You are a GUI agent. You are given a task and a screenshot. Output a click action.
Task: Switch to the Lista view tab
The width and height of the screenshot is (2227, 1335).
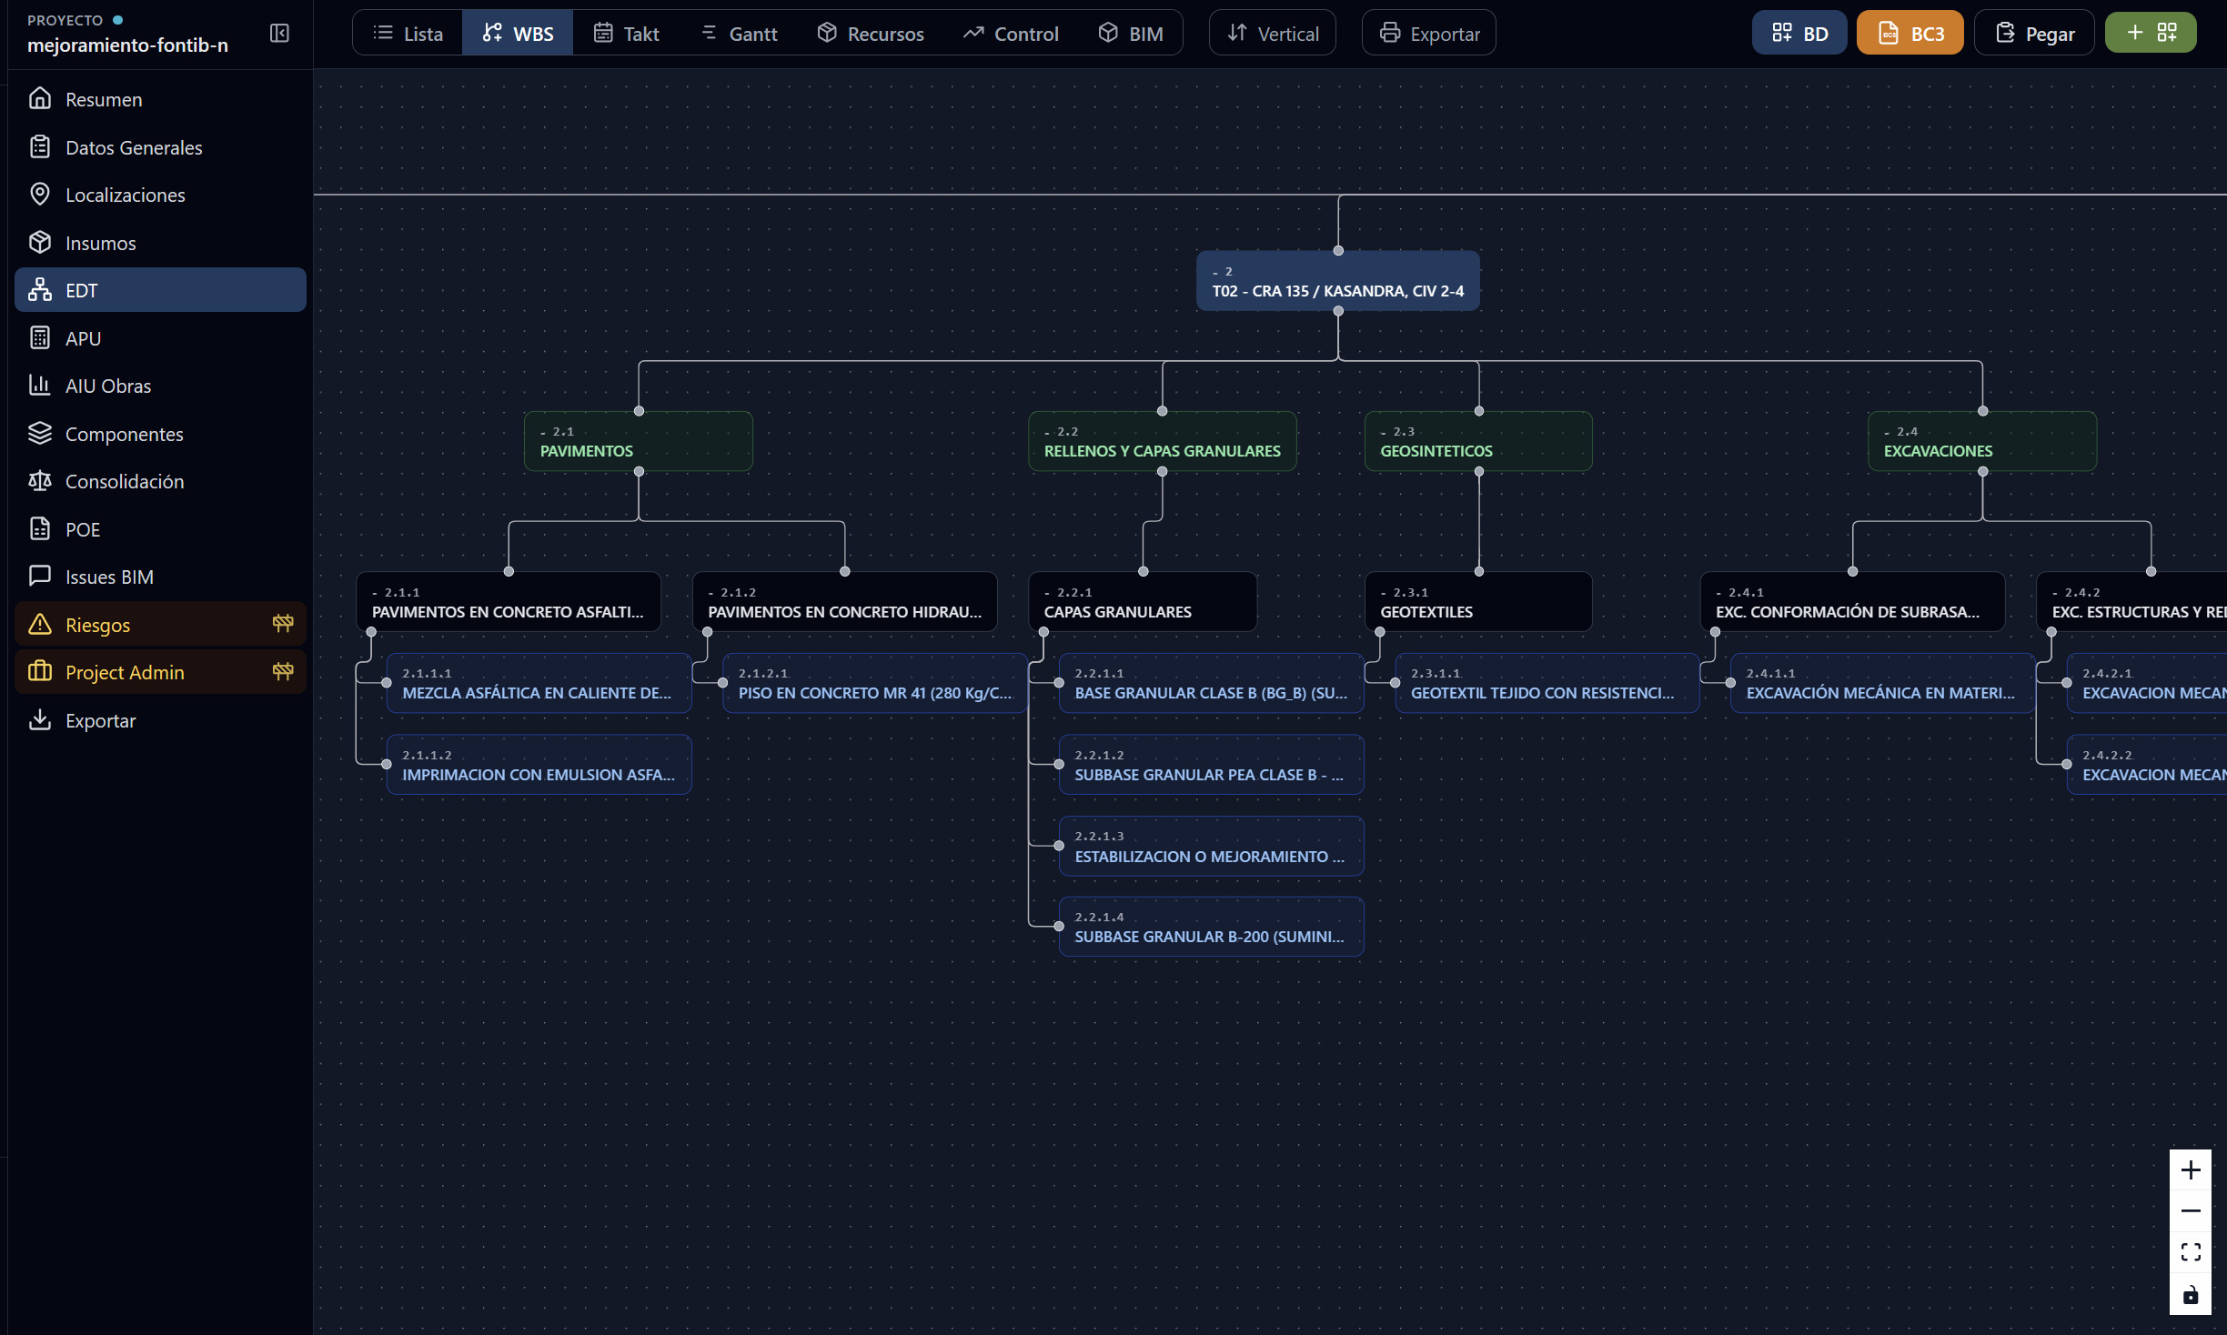408,34
